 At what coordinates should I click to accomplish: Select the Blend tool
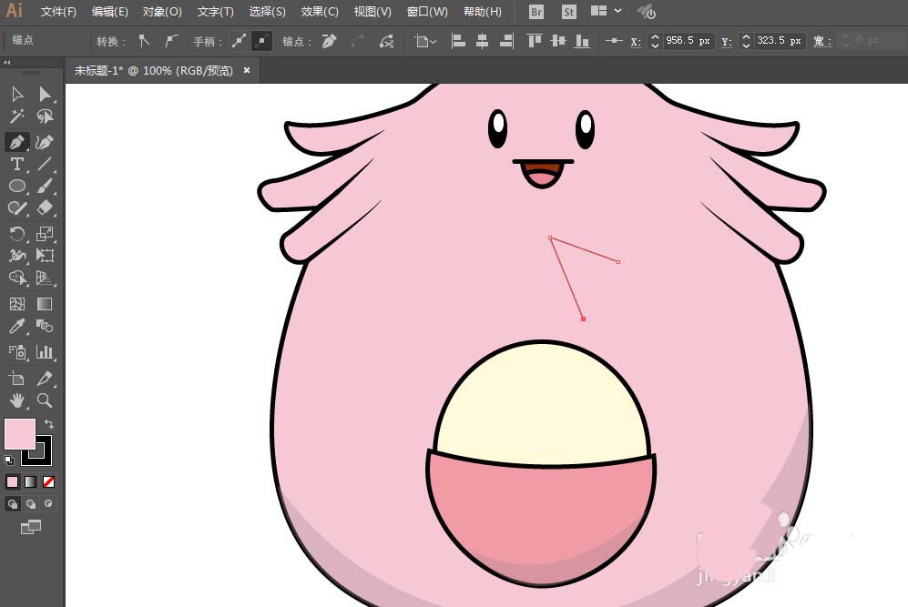tap(45, 327)
